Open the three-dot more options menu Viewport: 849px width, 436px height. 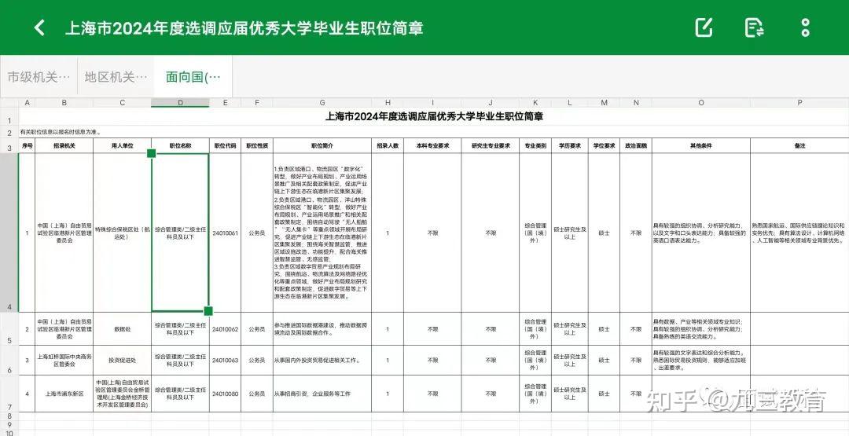805,27
